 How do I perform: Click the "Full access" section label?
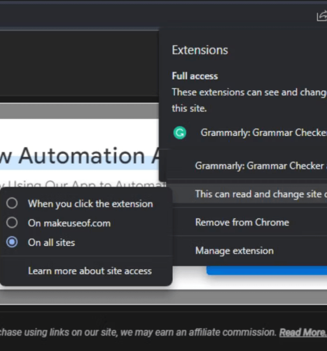pos(194,76)
